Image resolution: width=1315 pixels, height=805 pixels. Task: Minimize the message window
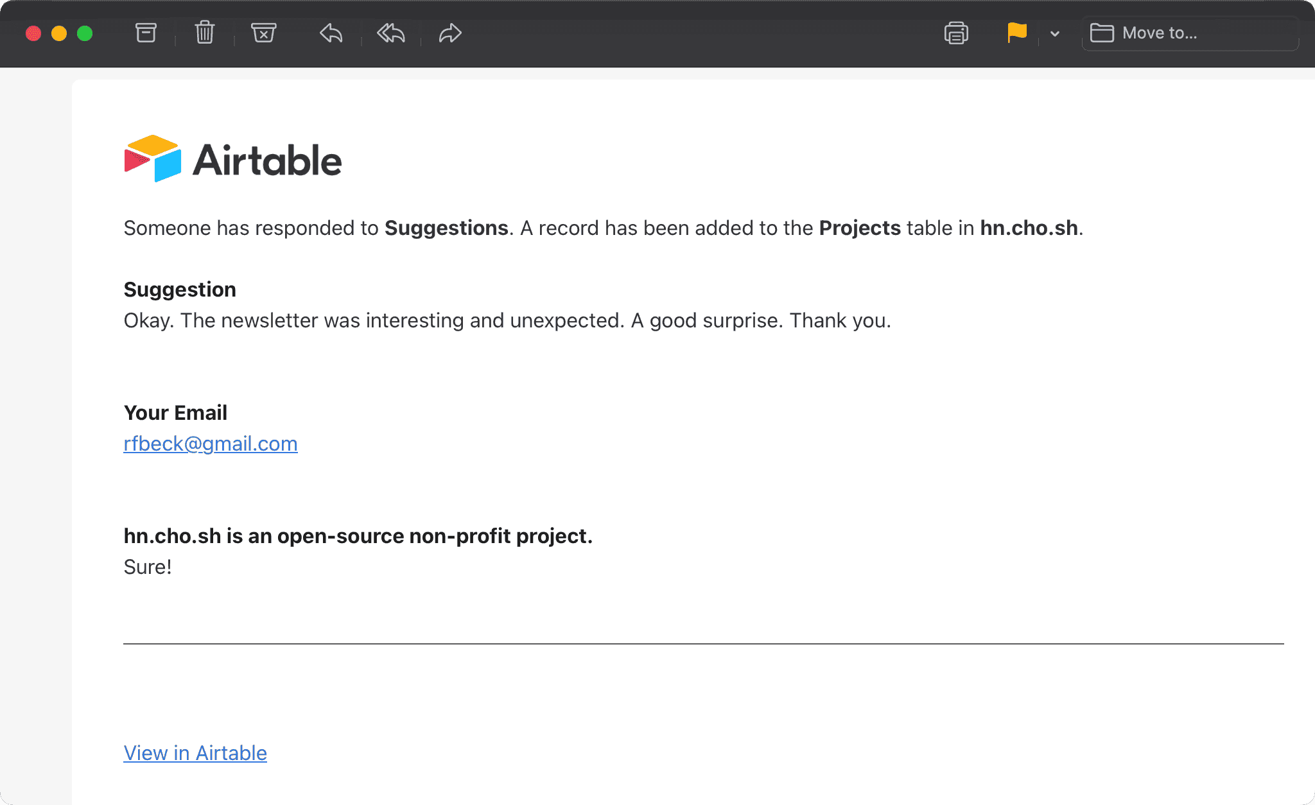59,33
